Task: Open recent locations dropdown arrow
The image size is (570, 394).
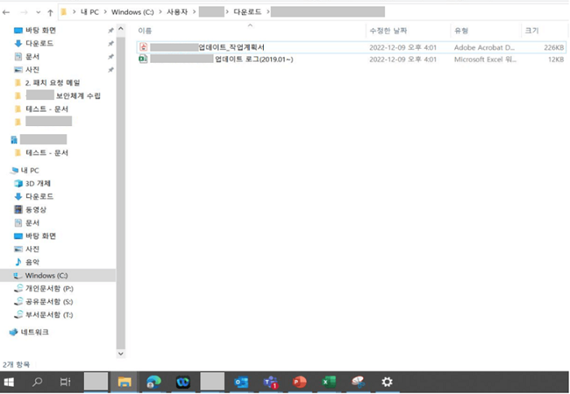Action: click(38, 13)
